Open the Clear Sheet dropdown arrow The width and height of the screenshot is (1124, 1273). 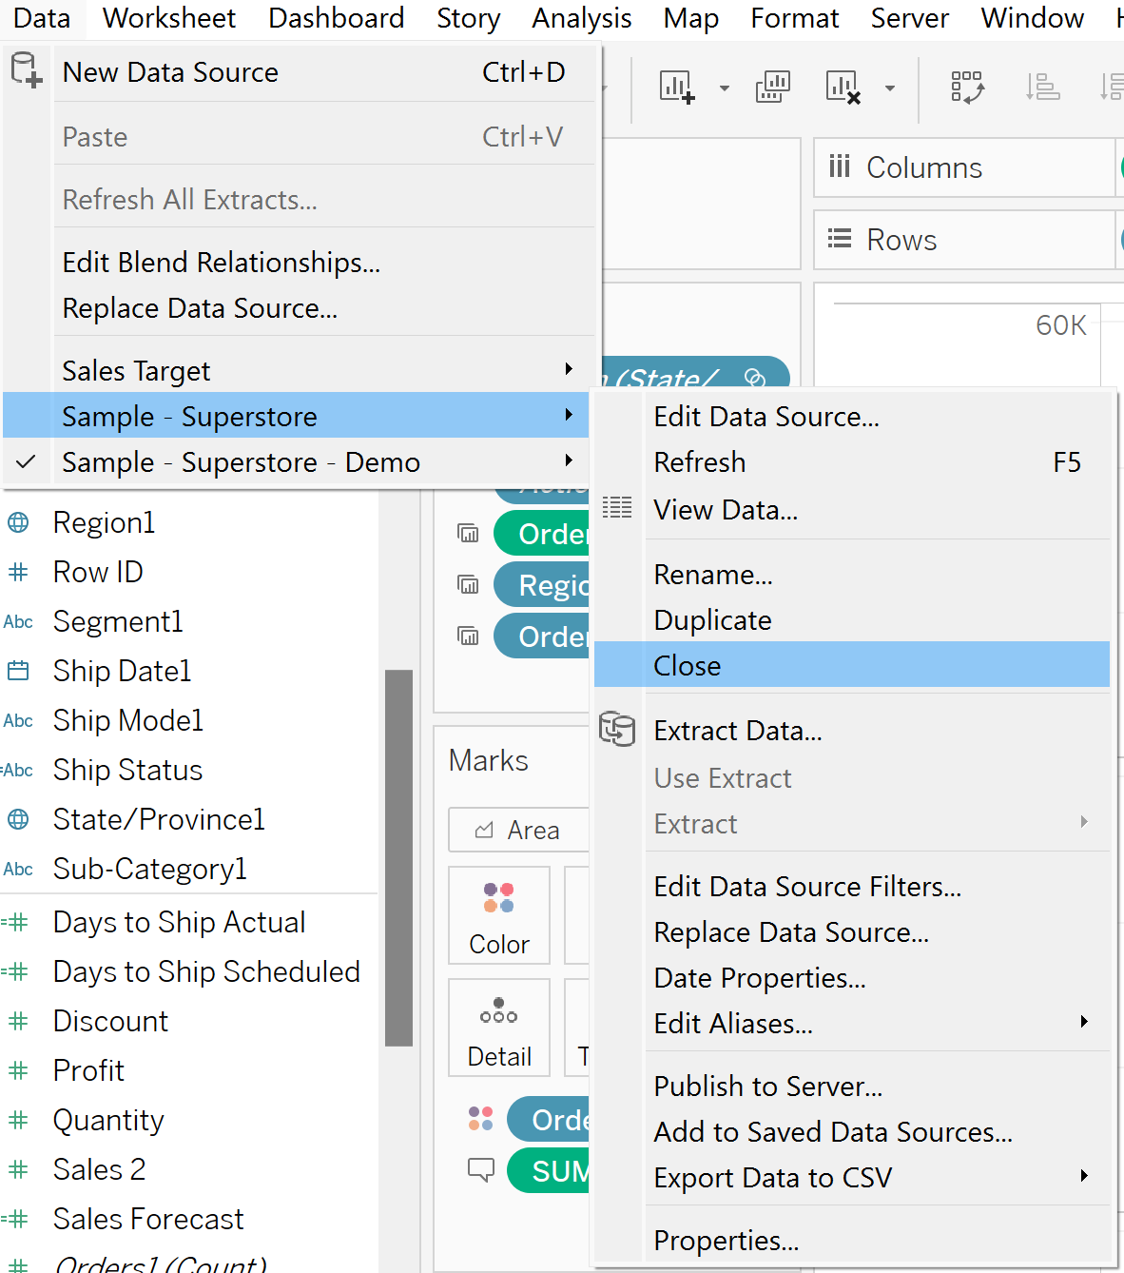point(890,88)
